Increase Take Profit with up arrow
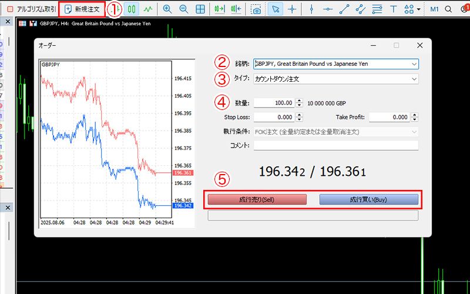 tap(415, 115)
